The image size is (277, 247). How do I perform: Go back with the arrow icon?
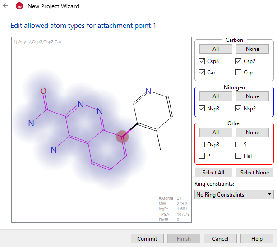[x=5, y=6]
